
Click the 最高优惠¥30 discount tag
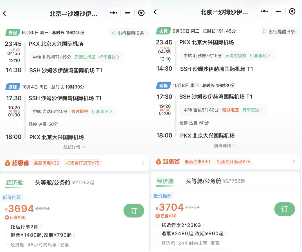[x=46, y=163]
